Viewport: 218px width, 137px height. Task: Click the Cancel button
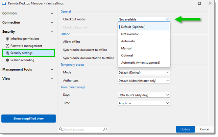coord(205,129)
